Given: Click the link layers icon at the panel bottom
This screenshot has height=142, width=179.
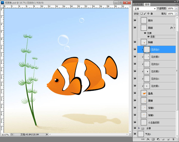Looking at the screenshot, I should (x=143, y=139).
